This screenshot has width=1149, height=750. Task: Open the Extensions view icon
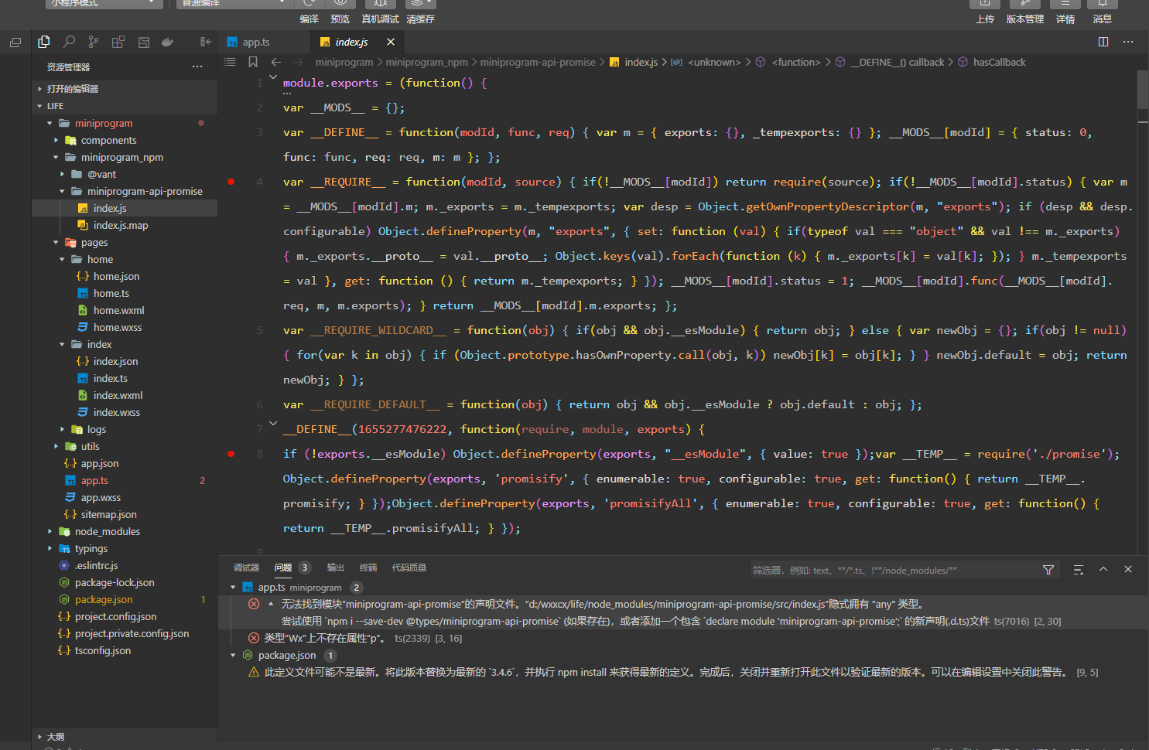click(x=118, y=42)
